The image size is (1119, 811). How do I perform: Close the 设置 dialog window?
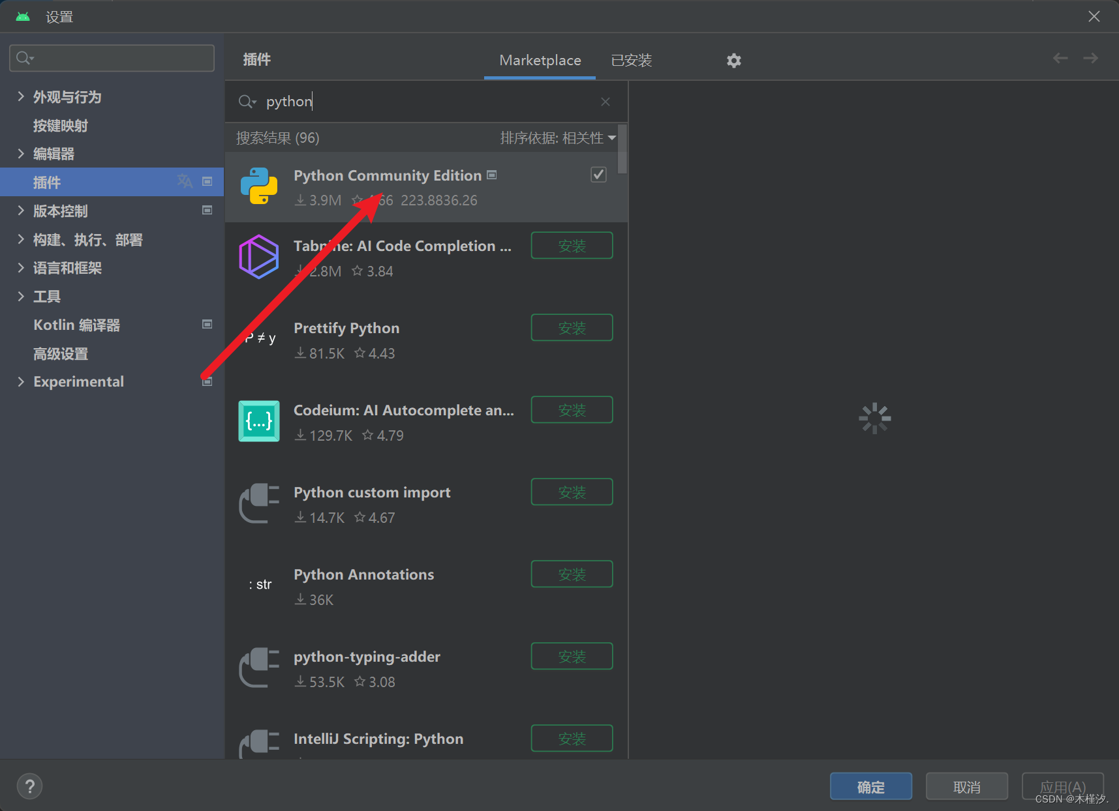(x=1094, y=16)
